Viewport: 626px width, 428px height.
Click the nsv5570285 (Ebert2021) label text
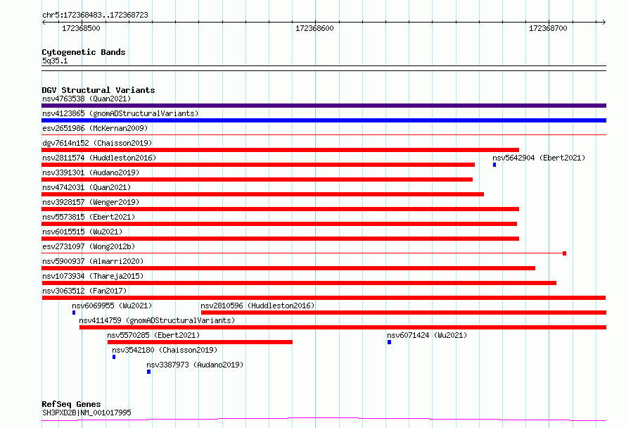(x=153, y=335)
